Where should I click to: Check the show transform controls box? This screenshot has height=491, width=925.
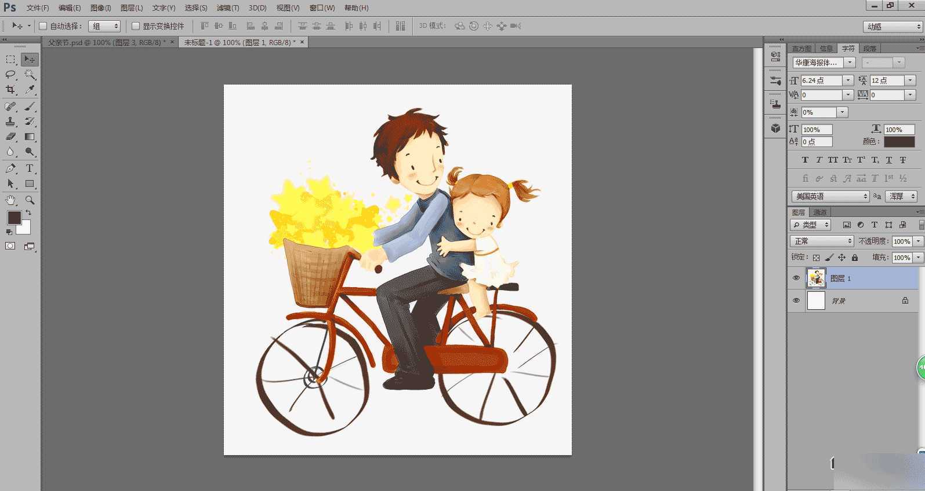(x=136, y=26)
